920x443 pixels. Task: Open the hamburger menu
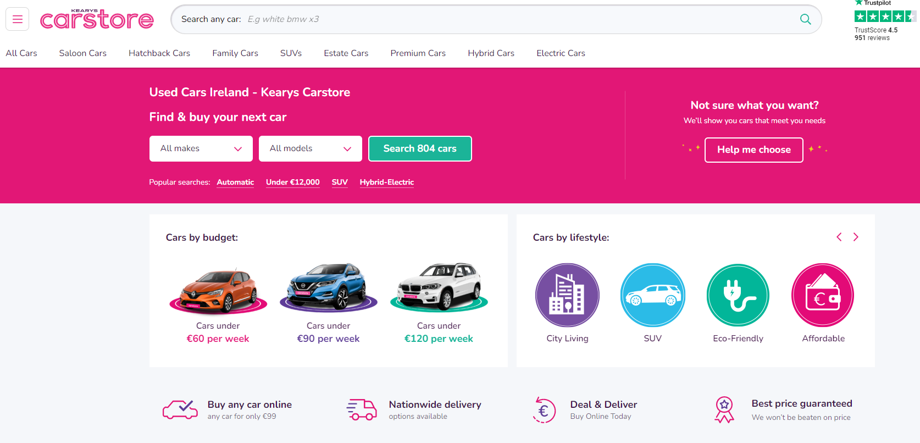pyautogui.click(x=17, y=19)
